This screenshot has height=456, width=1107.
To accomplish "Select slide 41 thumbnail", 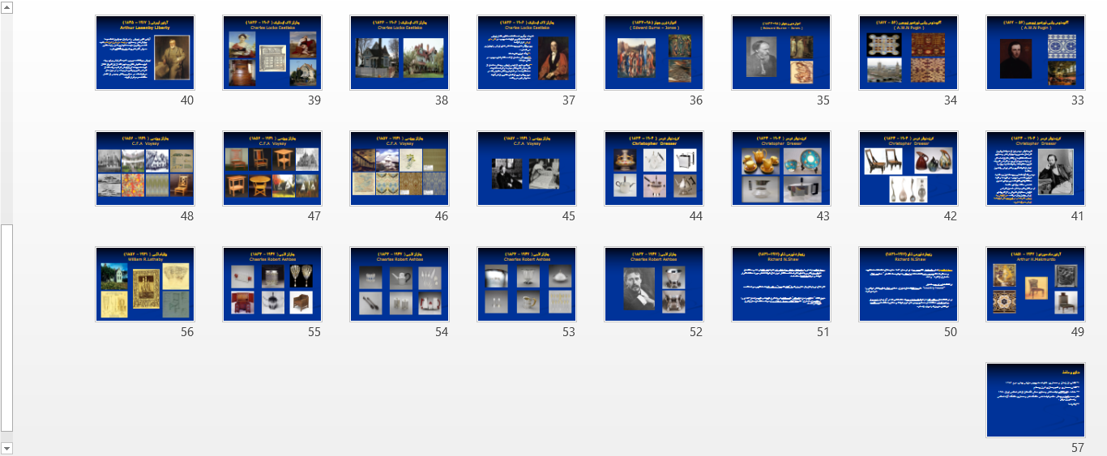I will click(1035, 168).
